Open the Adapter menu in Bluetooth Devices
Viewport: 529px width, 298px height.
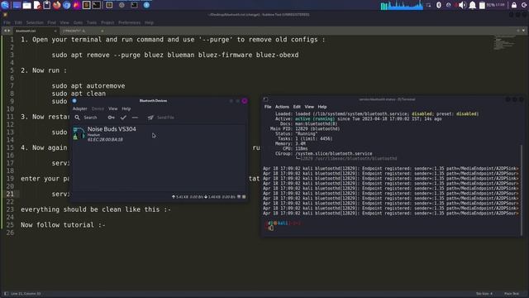point(80,108)
